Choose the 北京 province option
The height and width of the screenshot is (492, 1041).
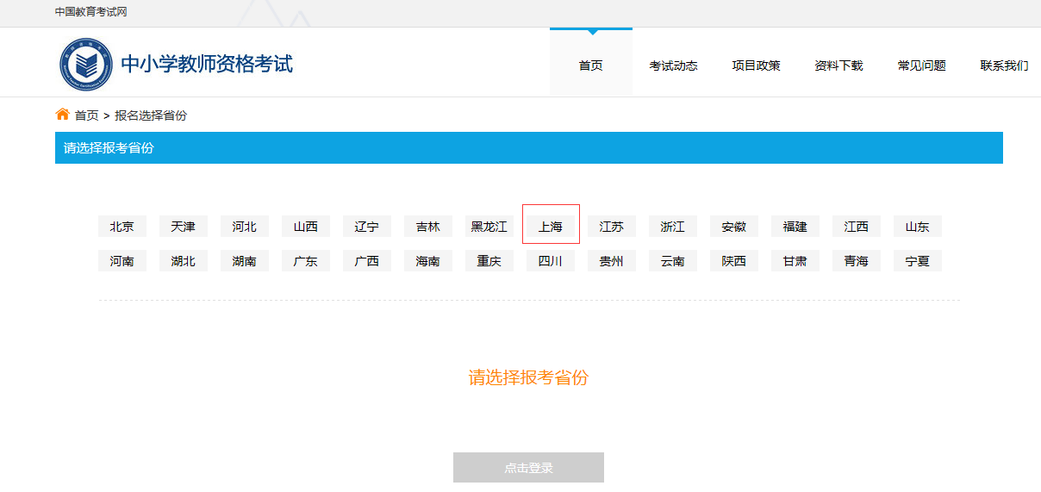tap(122, 227)
